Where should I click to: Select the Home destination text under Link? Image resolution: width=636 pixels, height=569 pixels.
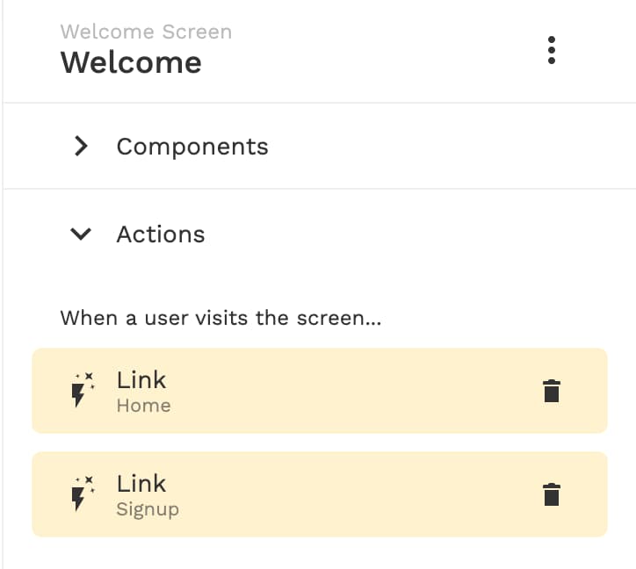coord(143,406)
